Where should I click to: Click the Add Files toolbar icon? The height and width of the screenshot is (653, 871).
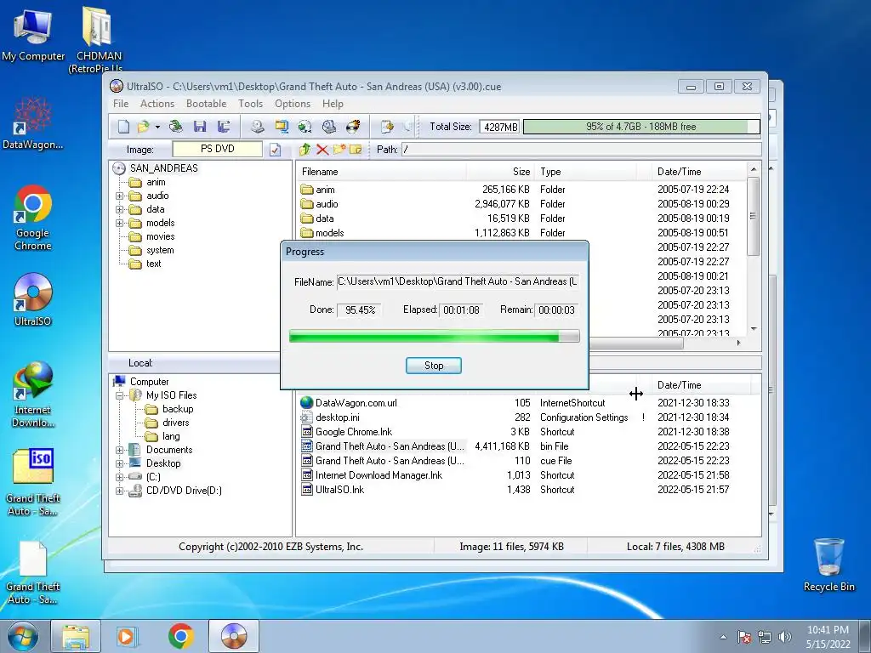click(x=387, y=127)
